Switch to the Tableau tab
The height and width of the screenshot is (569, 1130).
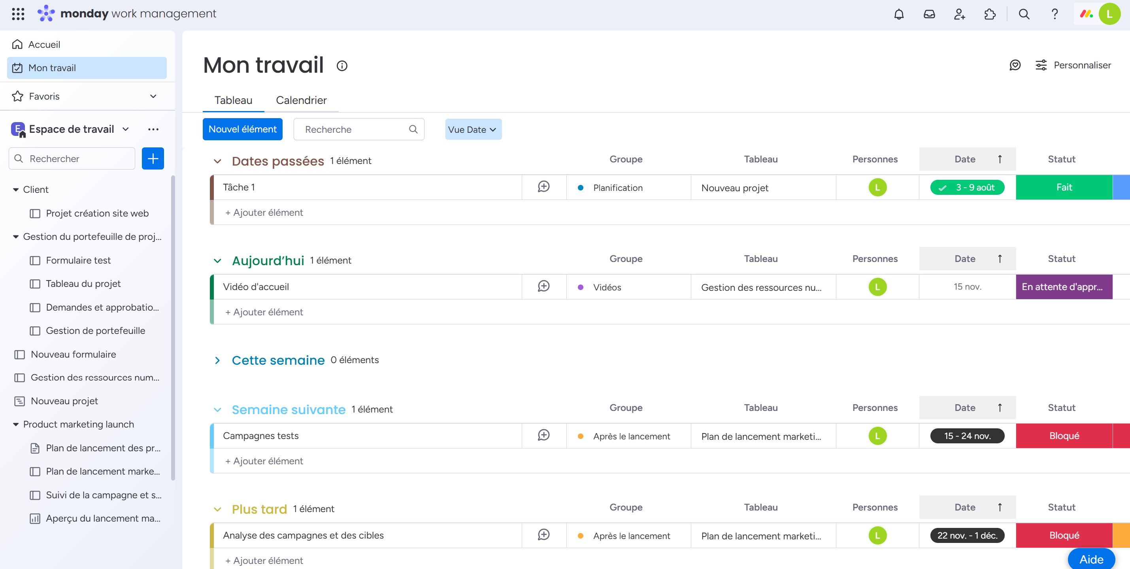[x=233, y=100]
